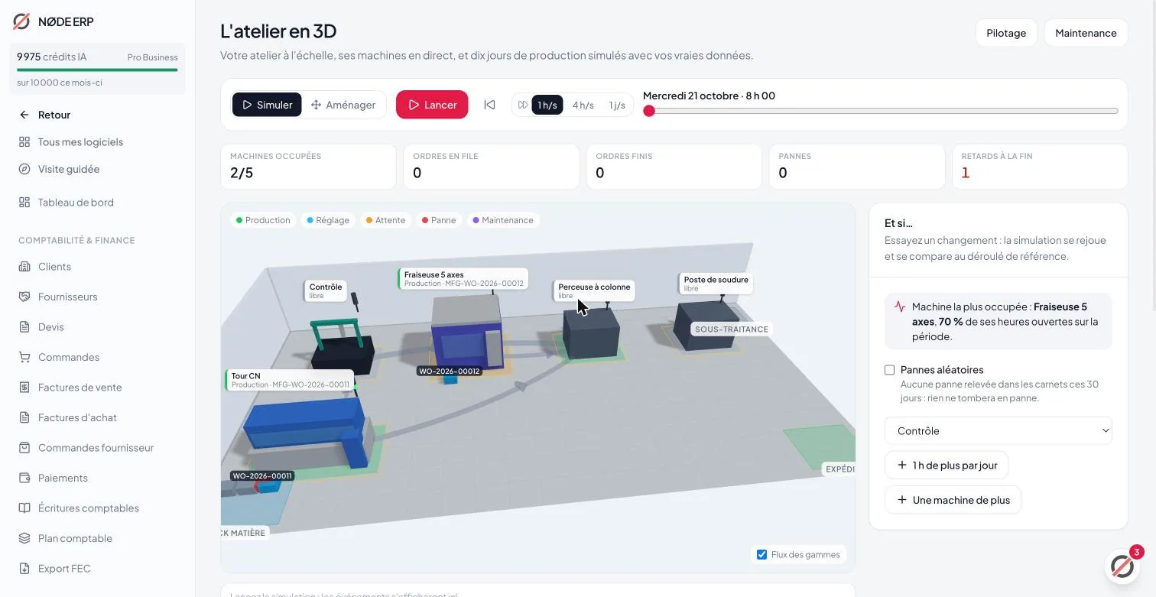1156x597 pixels.
Task: Click the Une machine de plus button
Action: [953, 500]
